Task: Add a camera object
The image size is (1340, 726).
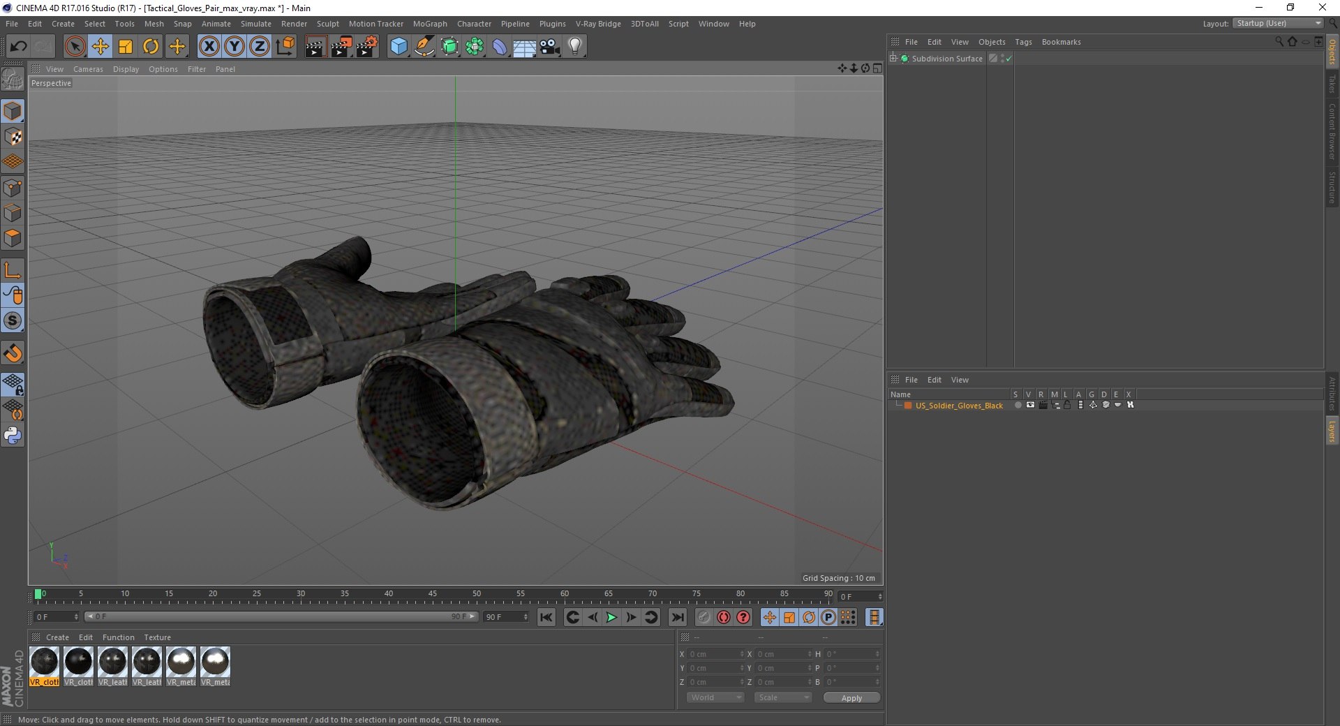Action: coord(550,47)
